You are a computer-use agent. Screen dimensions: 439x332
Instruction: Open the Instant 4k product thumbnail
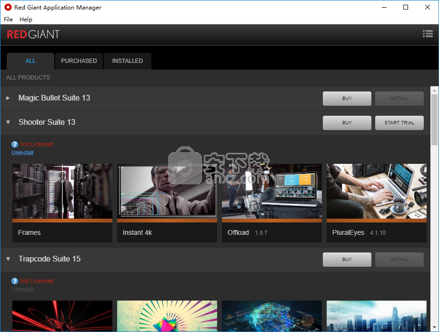[167, 191]
